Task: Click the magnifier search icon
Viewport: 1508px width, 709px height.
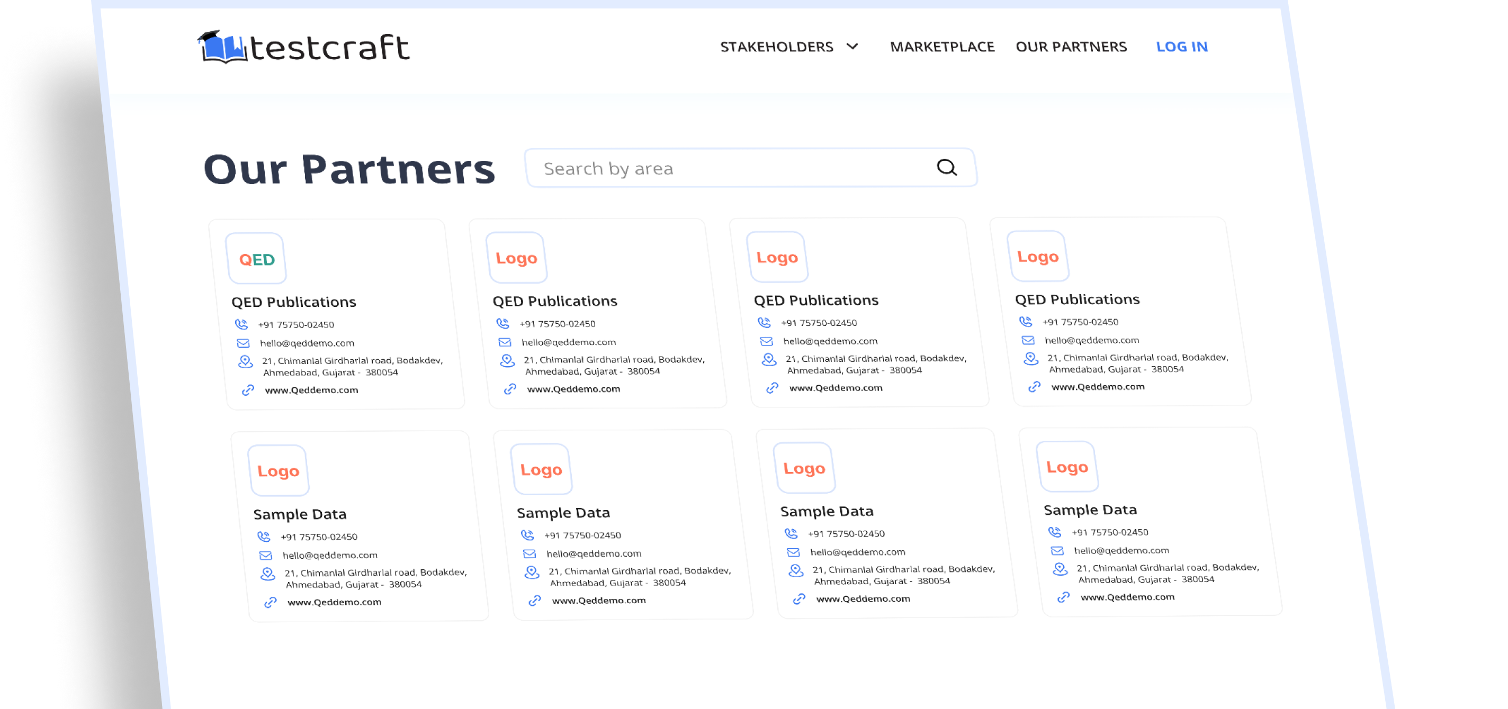Action: [x=947, y=168]
